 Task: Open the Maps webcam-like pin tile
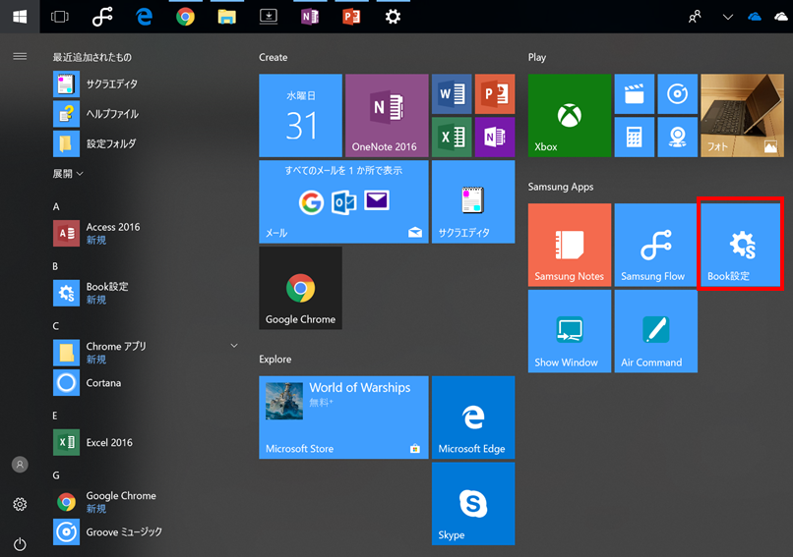(x=678, y=137)
